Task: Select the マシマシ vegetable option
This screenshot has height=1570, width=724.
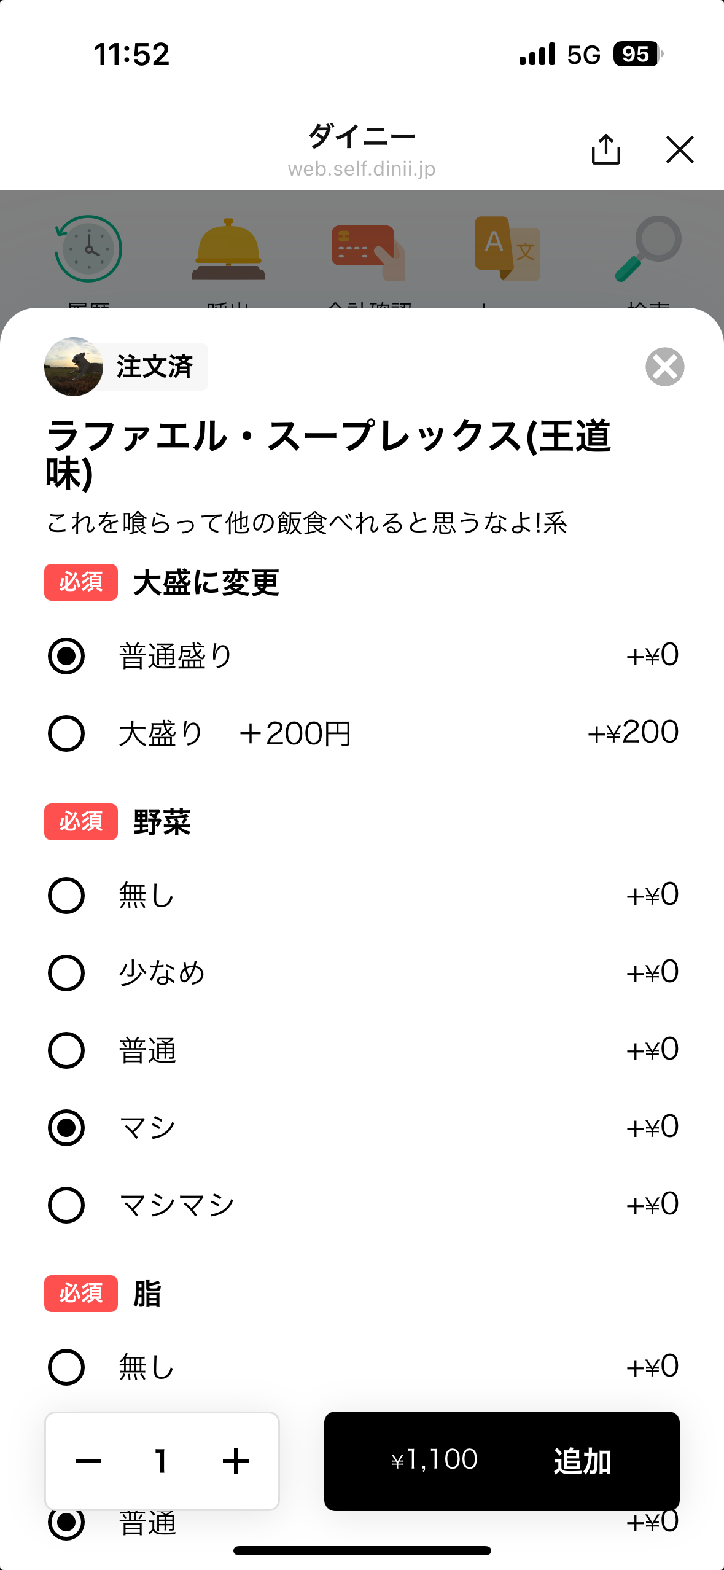Action: tap(66, 1205)
